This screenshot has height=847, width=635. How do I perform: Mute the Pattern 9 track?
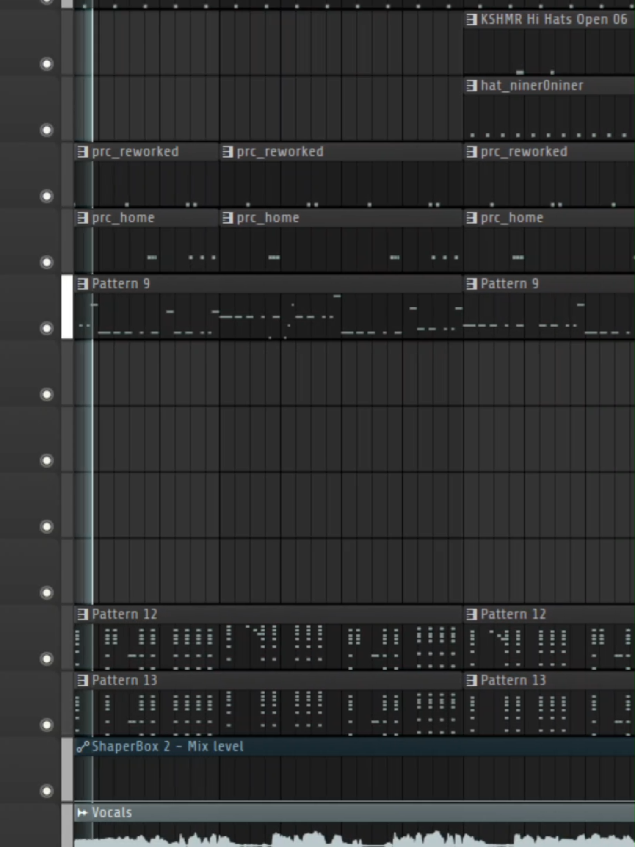pos(47,328)
